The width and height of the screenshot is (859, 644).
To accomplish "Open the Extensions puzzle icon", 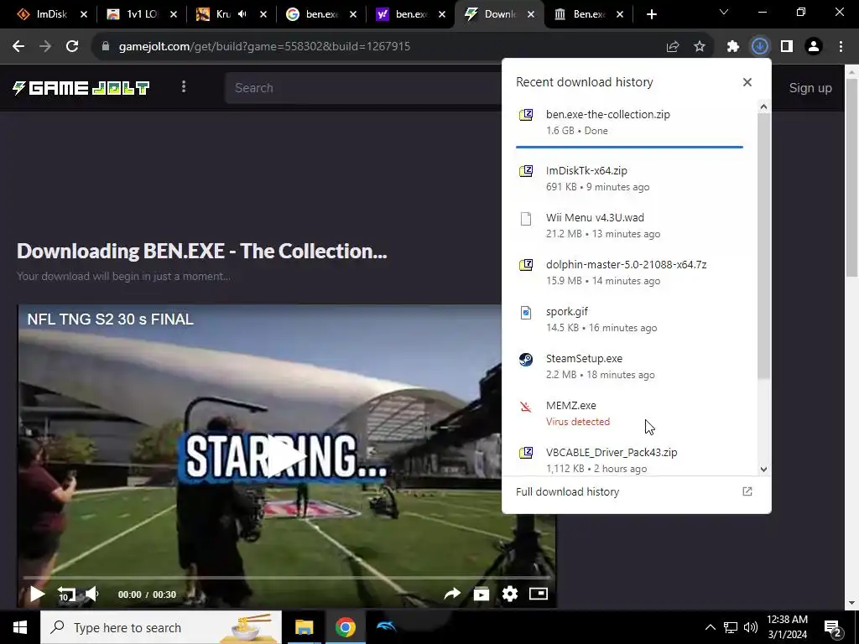I will [733, 47].
